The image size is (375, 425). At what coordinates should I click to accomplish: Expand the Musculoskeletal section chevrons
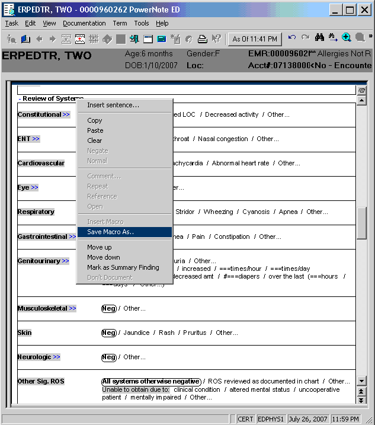click(x=72, y=308)
